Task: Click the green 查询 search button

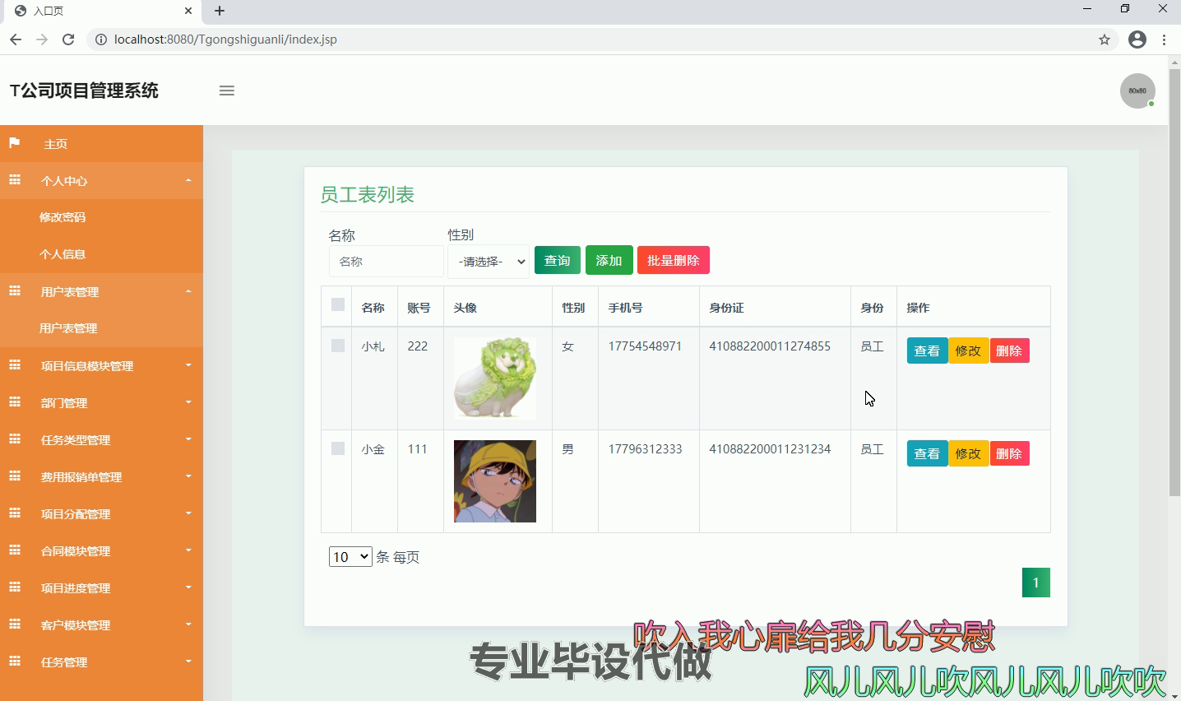Action: pos(558,260)
